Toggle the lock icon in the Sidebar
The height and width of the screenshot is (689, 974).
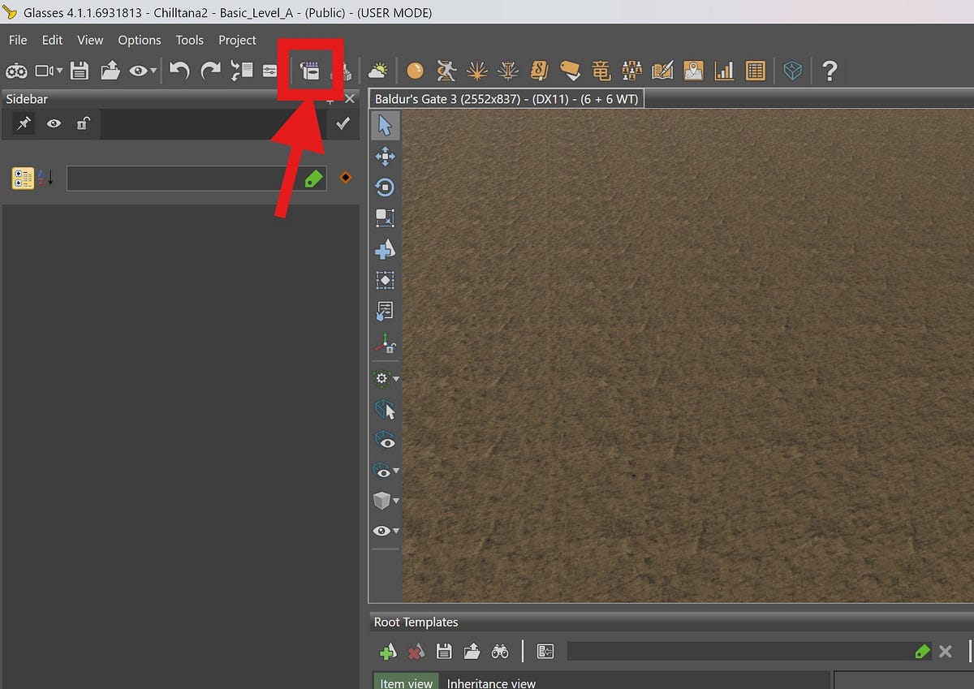click(x=84, y=123)
